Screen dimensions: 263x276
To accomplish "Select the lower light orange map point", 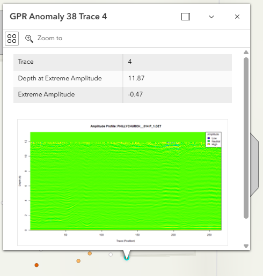I will tap(78, 261).
